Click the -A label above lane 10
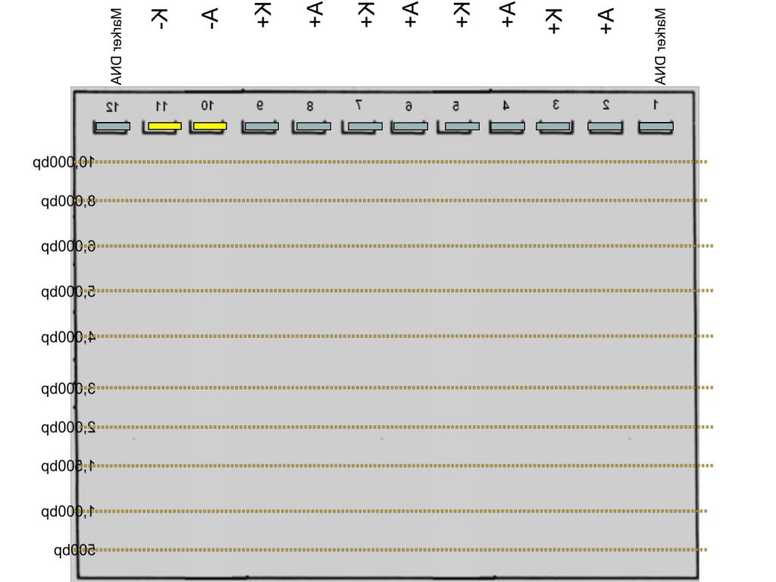The width and height of the screenshot is (776, 582). (211, 19)
